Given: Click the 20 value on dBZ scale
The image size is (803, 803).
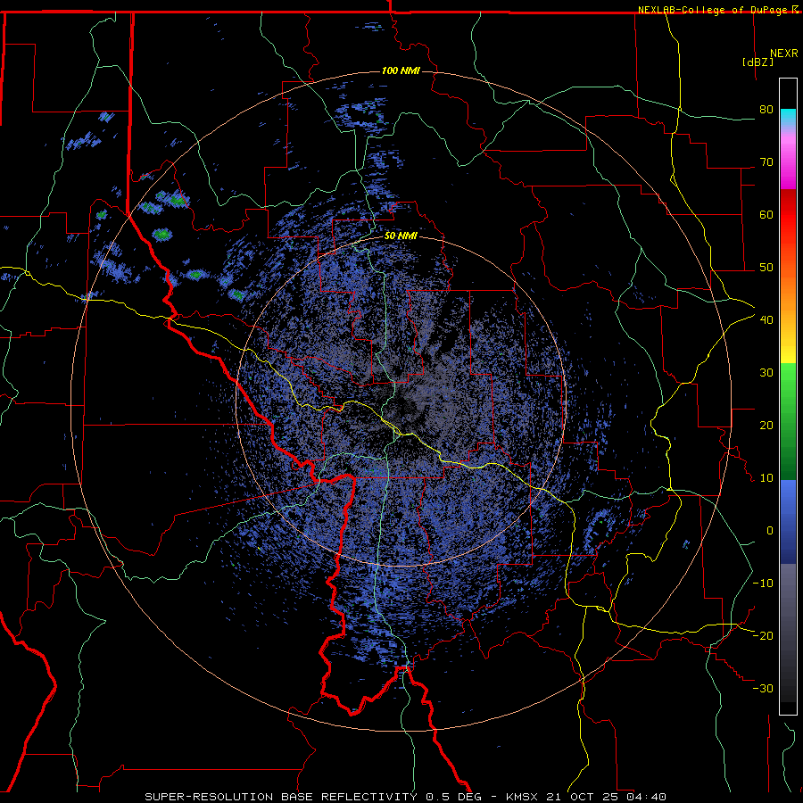Looking at the screenshot, I should (766, 426).
